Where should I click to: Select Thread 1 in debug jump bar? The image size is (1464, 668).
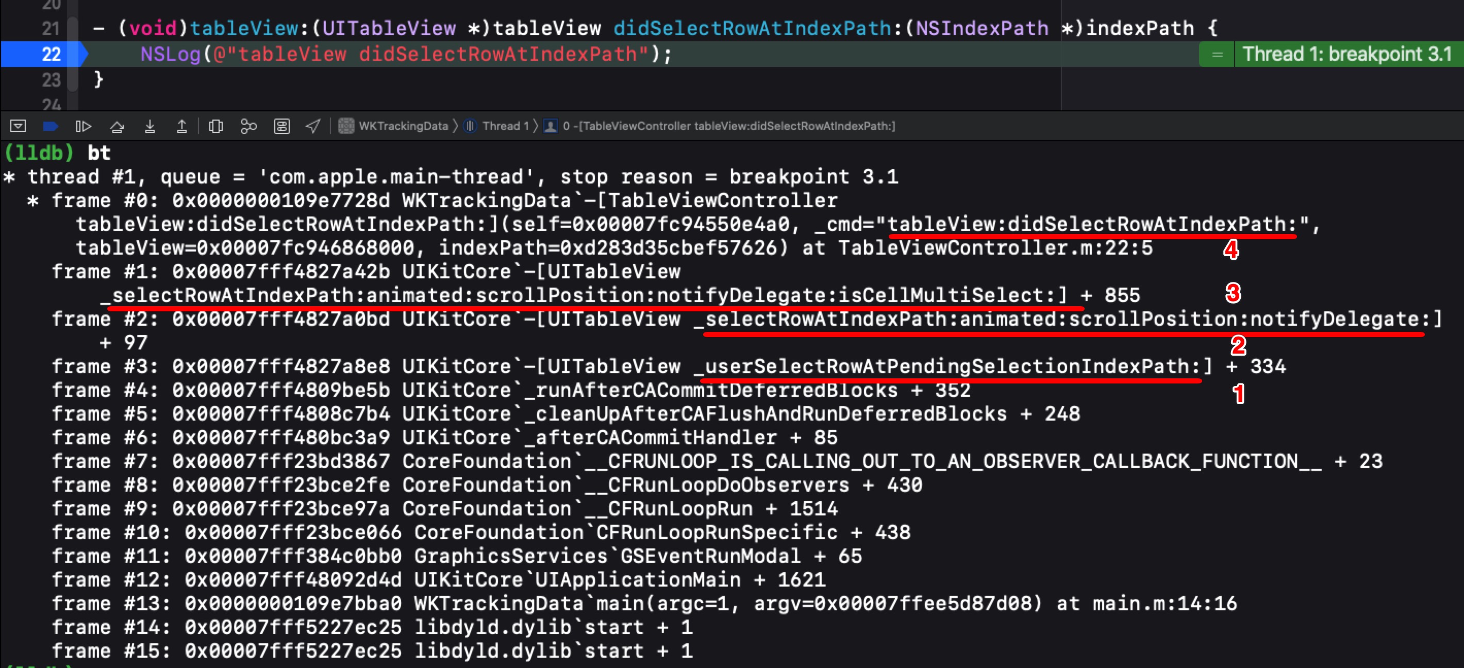pyautogui.click(x=497, y=126)
